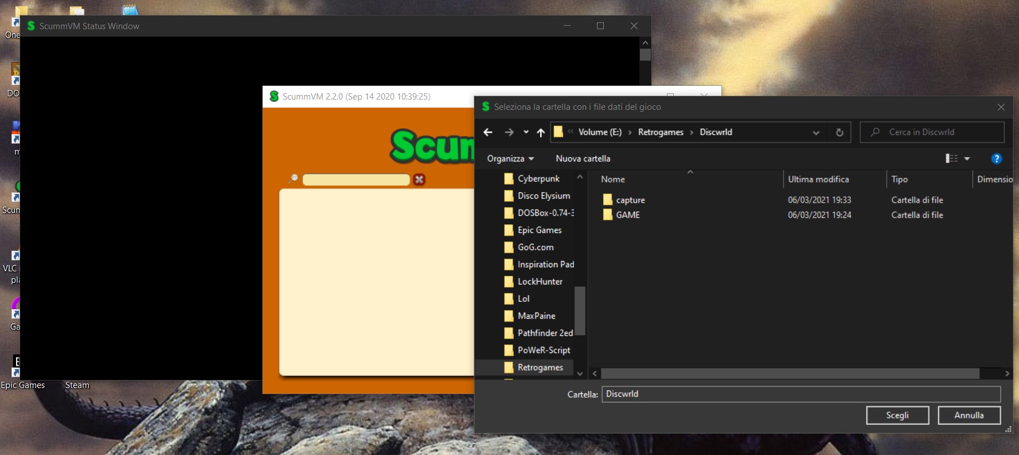1019x455 pixels.
Task: Select LockHunter folder in tree
Action: [533, 282]
